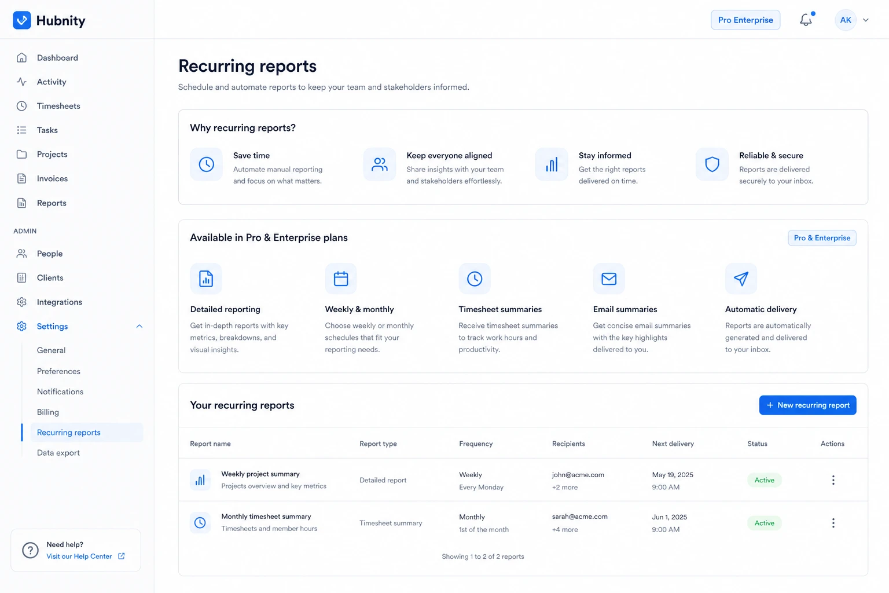Open Projects in the sidebar

[x=52, y=155]
